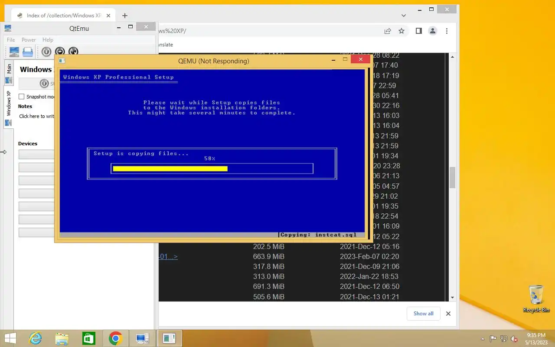Image resolution: width=555 pixels, height=347 pixels.
Task: Click the restart machine toolbar icon in QtEmu
Action: coord(73,52)
